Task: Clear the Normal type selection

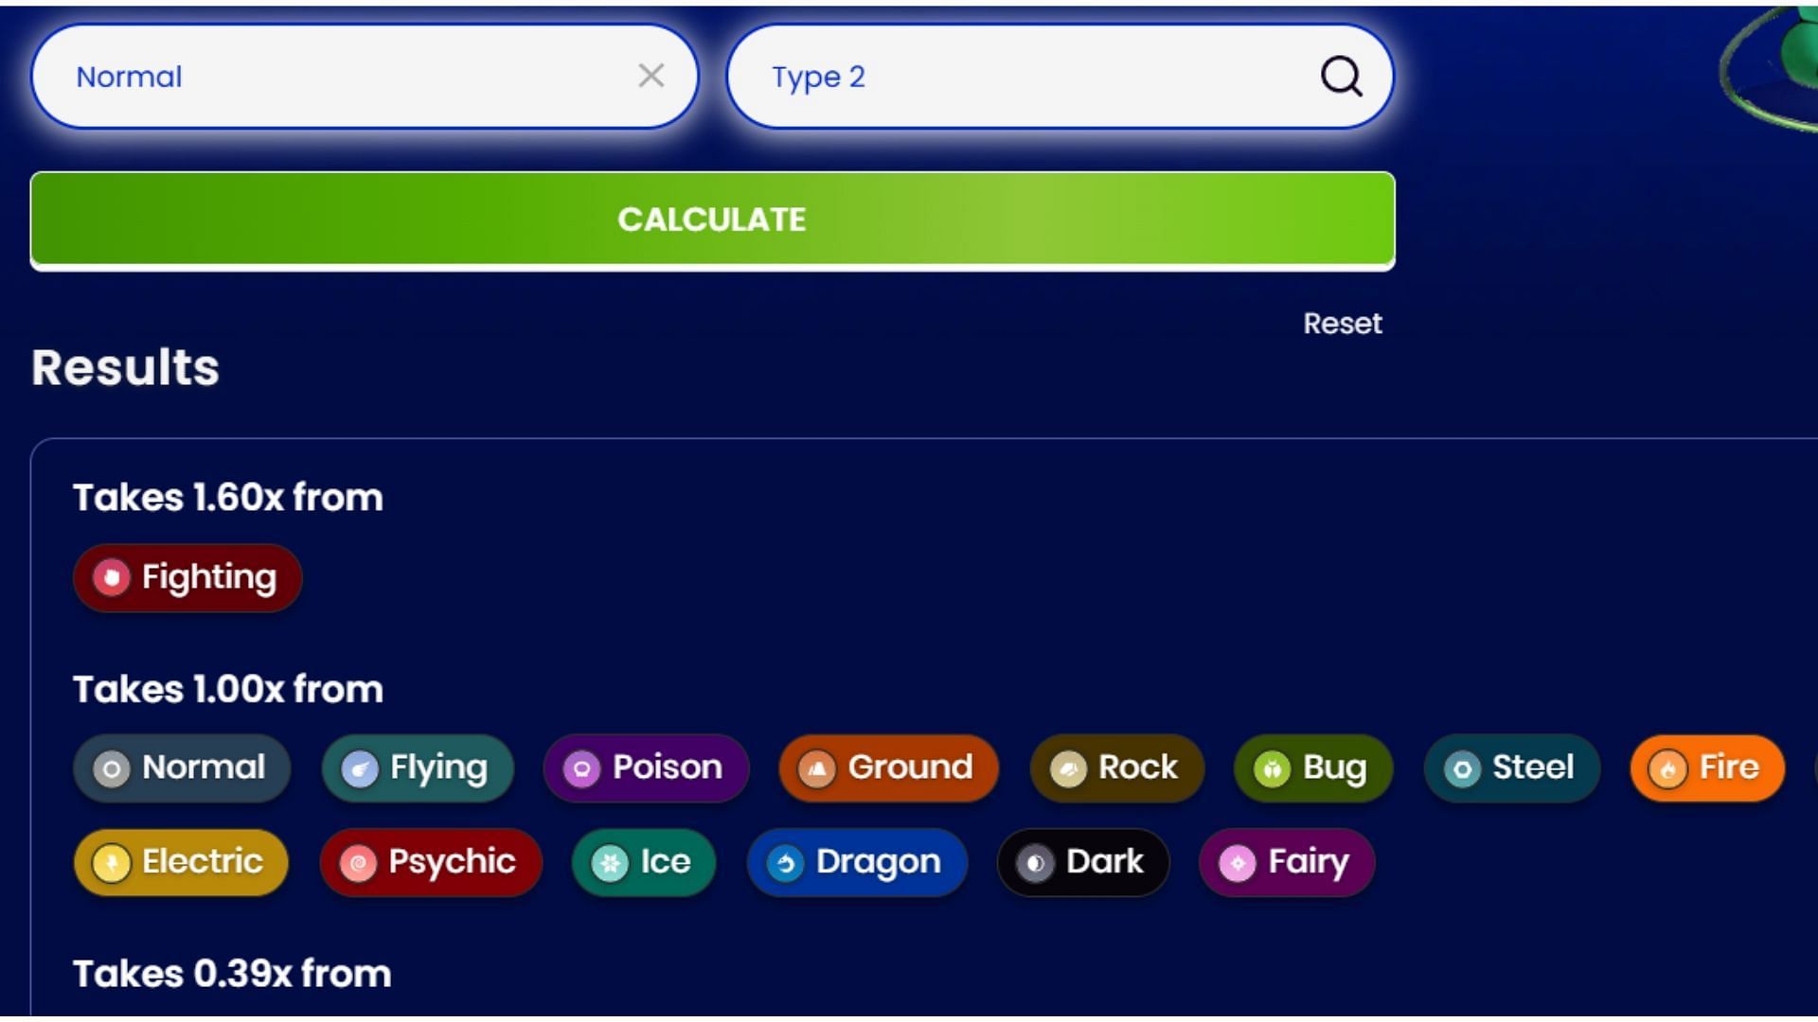Action: (651, 76)
